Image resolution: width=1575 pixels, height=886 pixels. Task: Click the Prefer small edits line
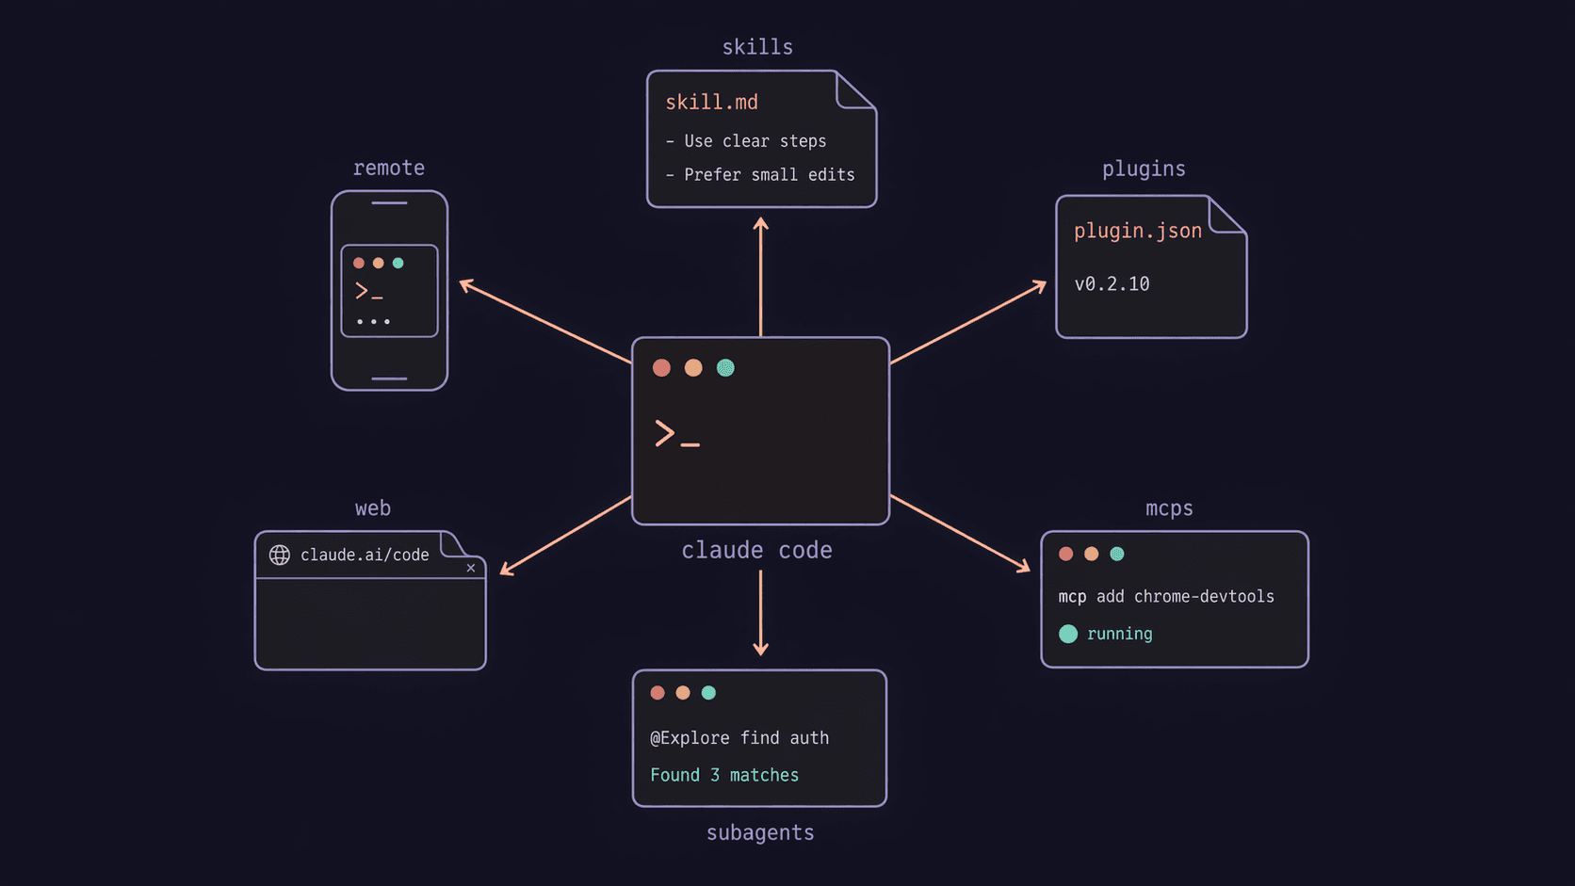(x=760, y=175)
